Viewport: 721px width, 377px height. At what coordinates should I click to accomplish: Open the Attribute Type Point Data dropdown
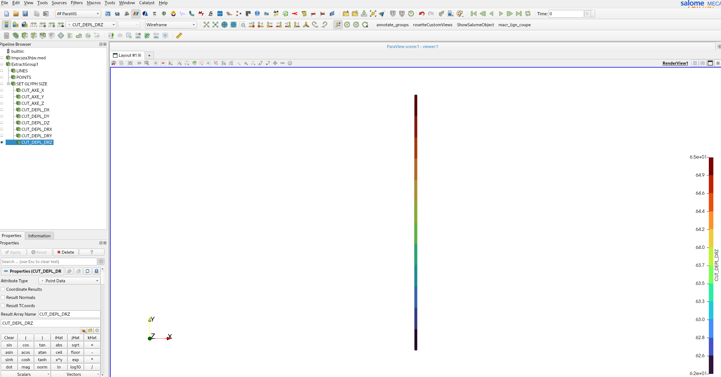tap(70, 281)
